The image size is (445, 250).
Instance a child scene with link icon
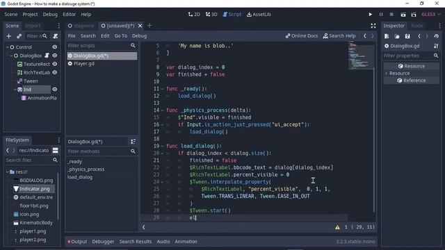click(x=19, y=36)
